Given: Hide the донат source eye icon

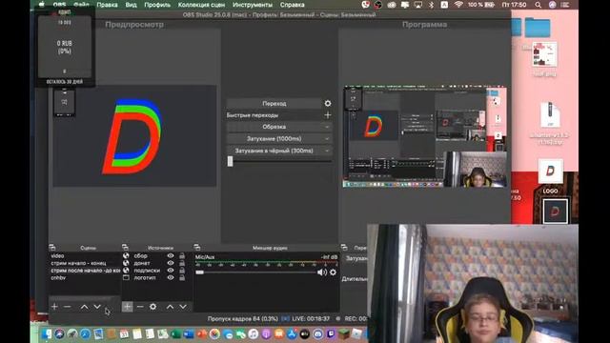Looking at the screenshot, I should coord(171,263).
